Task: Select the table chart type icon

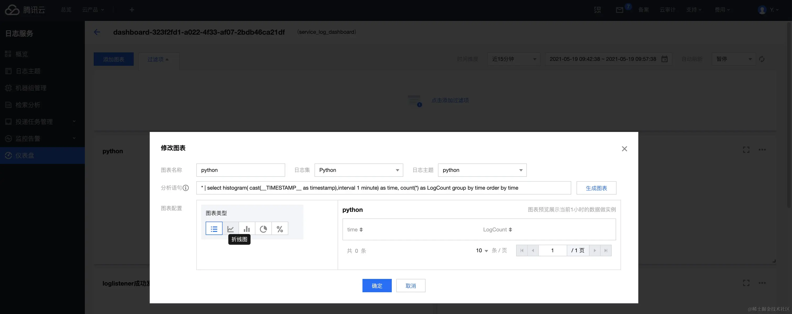Action: pos(214,229)
